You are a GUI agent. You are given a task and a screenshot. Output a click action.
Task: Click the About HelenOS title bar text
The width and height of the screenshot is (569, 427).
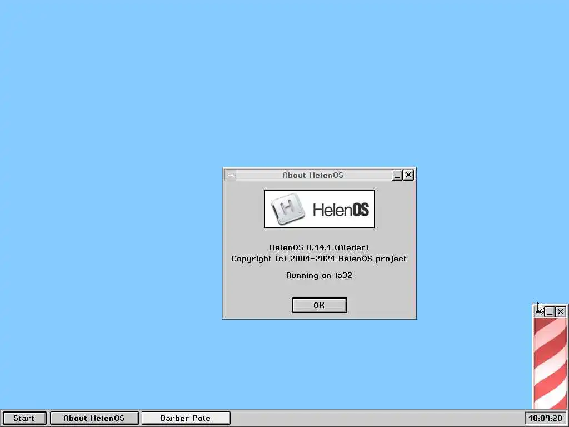[313, 175]
